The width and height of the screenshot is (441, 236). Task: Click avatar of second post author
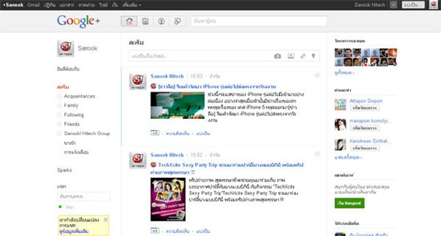pyautogui.click(x=138, y=160)
